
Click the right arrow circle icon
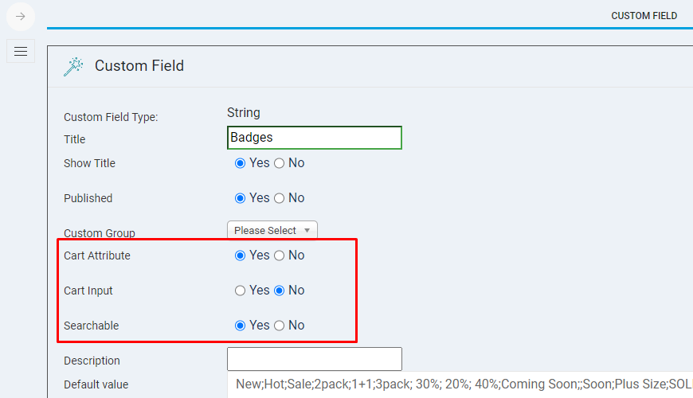pos(21,16)
